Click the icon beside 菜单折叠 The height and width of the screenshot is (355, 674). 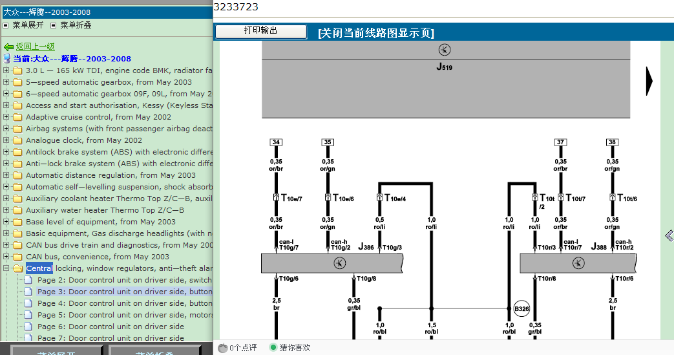[53, 26]
